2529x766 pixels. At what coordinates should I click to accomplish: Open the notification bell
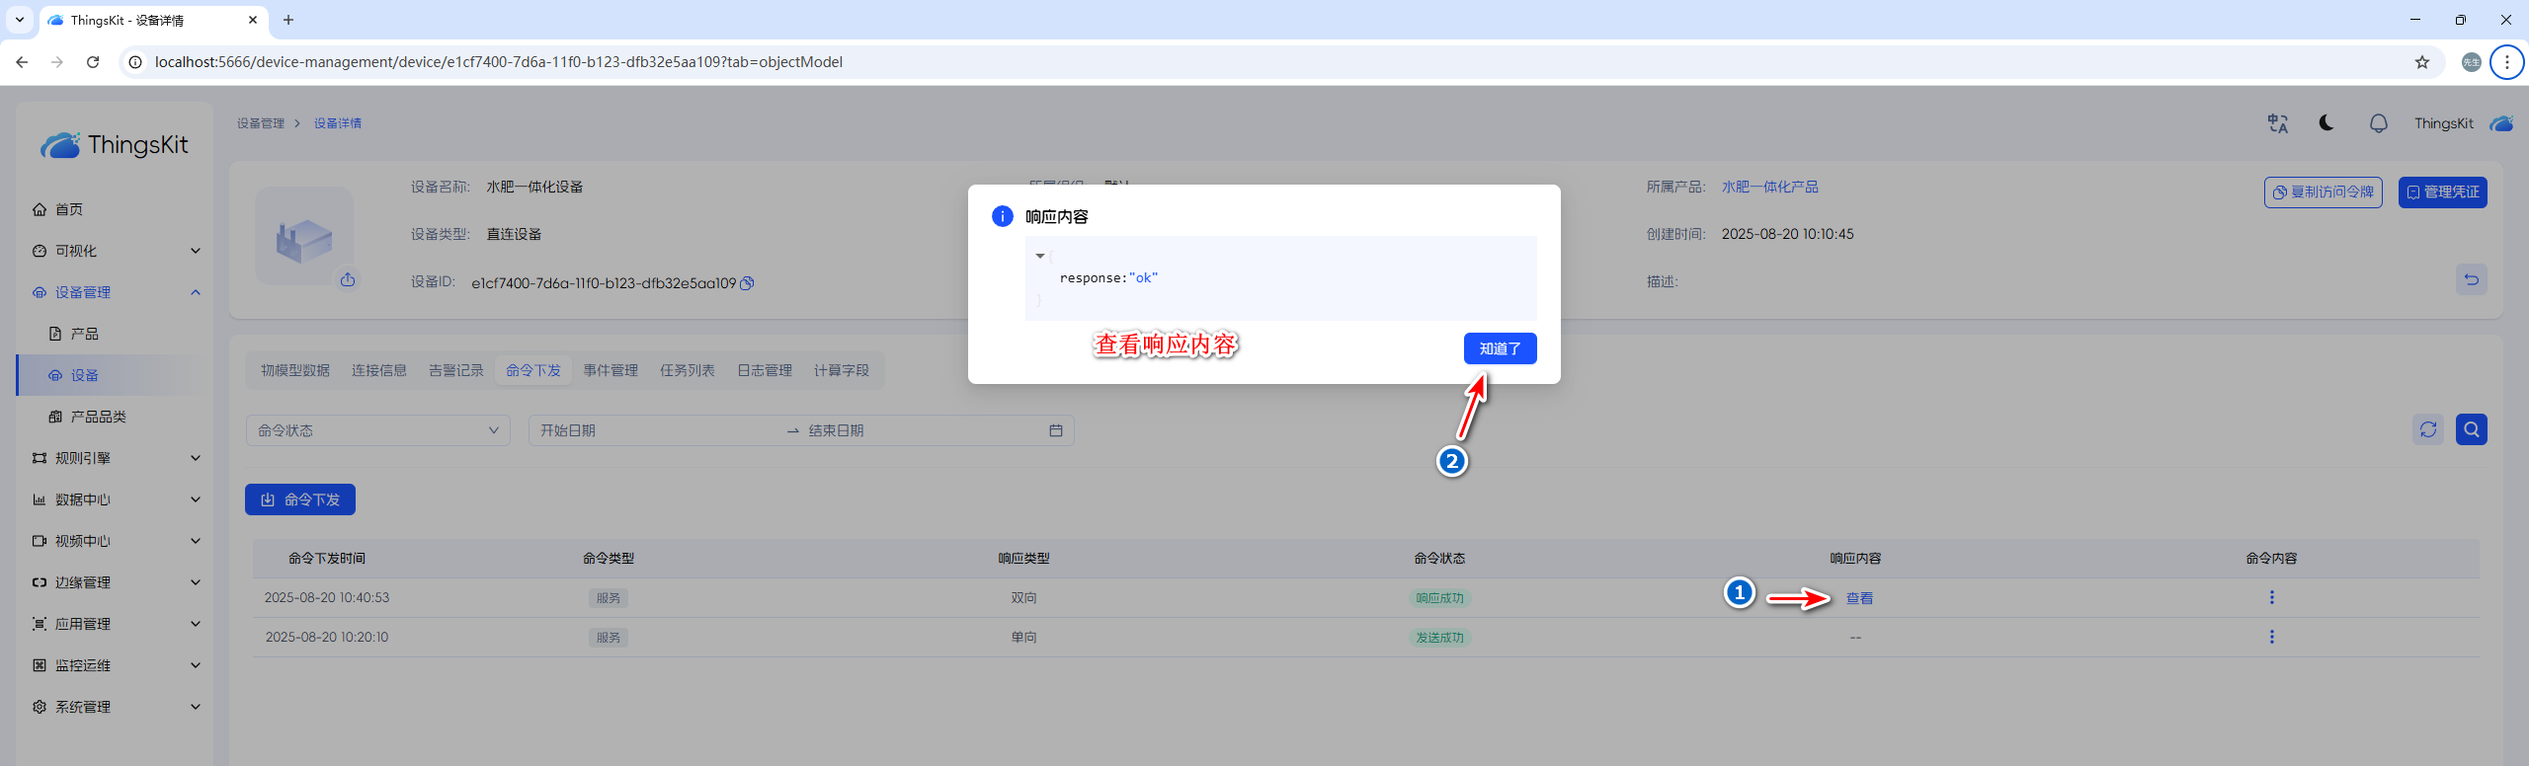click(x=2378, y=123)
